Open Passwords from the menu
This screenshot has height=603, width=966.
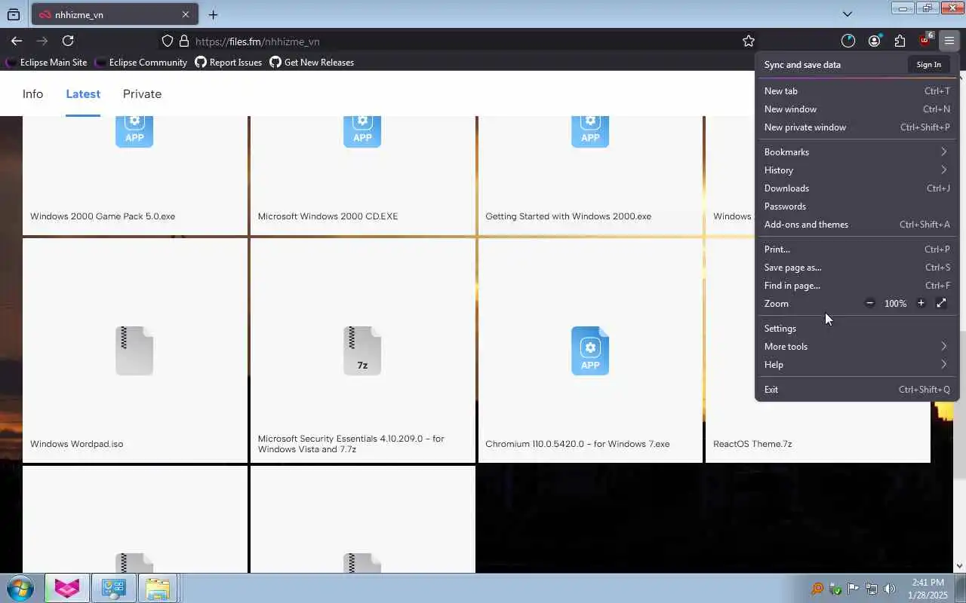pyautogui.click(x=857, y=206)
